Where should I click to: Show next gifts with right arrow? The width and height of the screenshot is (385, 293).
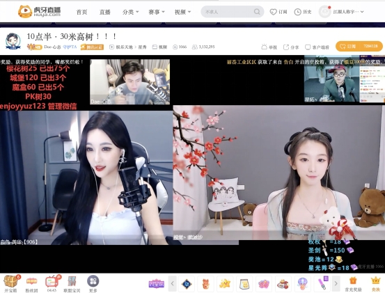pos(336,284)
